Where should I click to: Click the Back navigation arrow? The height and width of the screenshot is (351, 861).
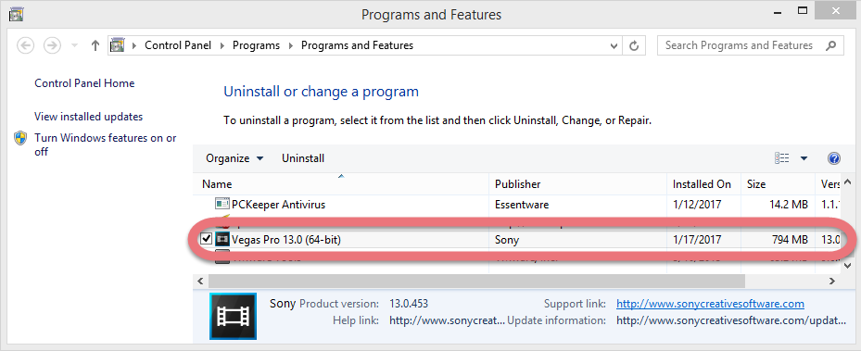pos(26,45)
